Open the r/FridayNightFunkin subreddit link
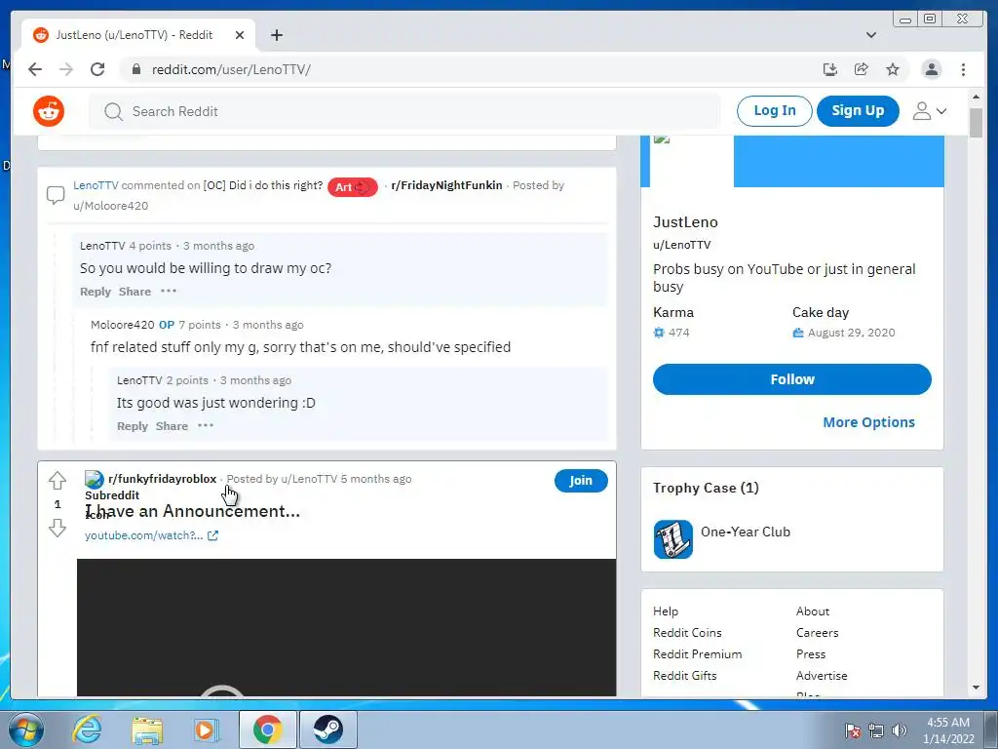 [x=446, y=185]
